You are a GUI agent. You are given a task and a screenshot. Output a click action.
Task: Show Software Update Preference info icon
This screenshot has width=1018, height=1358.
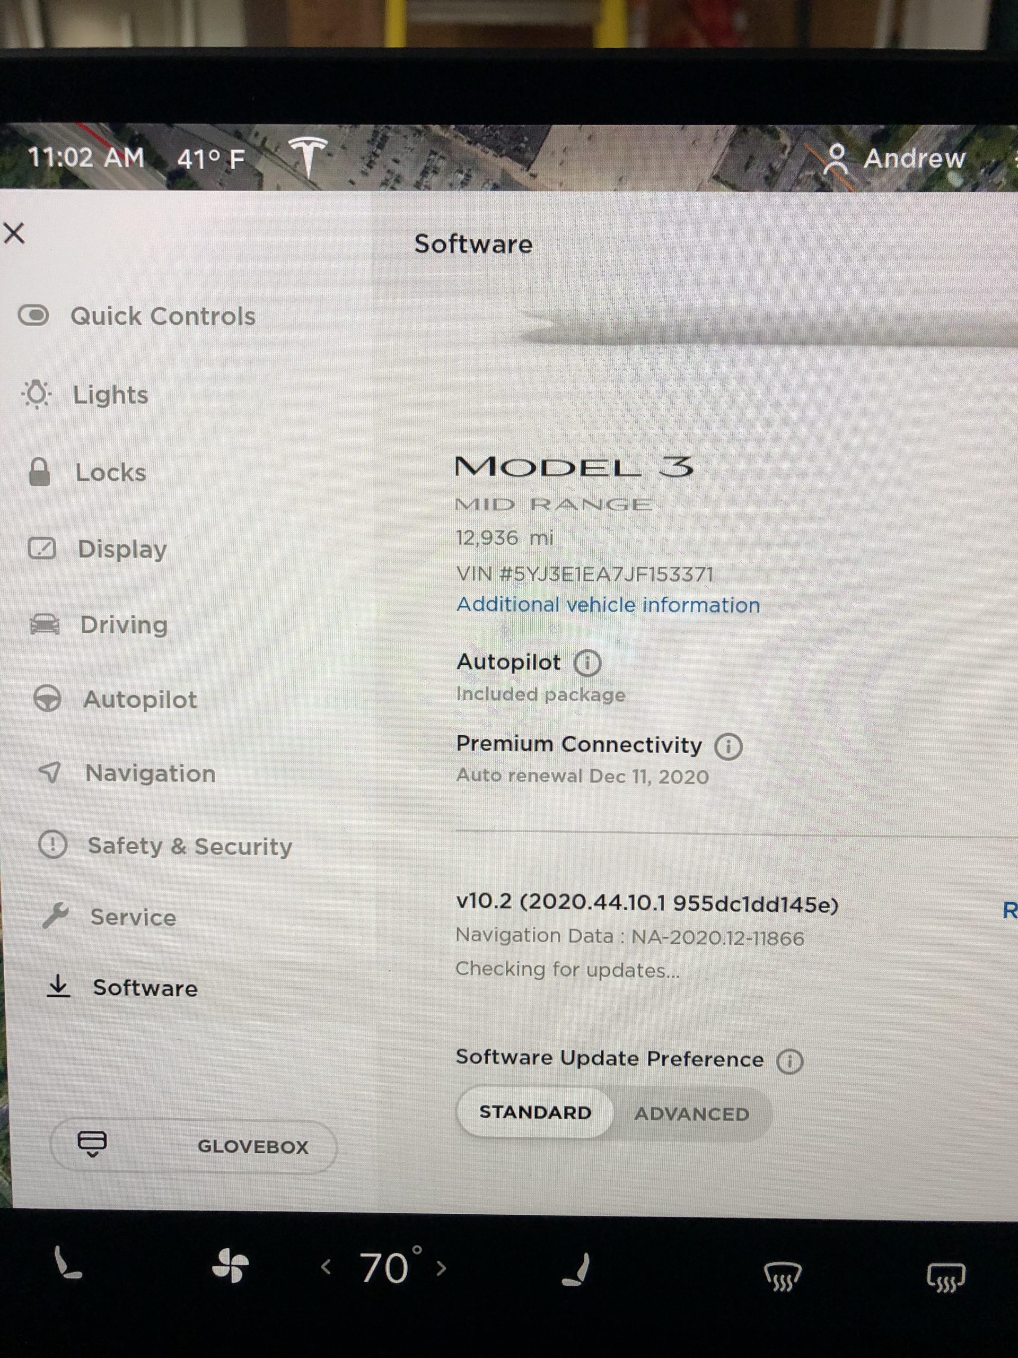click(789, 1061)
